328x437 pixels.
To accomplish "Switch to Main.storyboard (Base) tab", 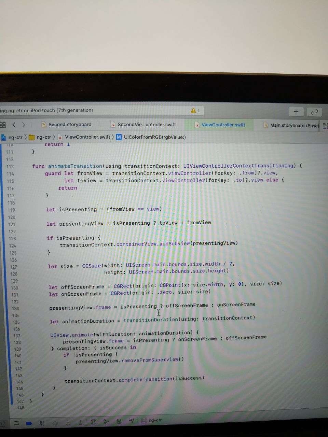I will point(291,125).
